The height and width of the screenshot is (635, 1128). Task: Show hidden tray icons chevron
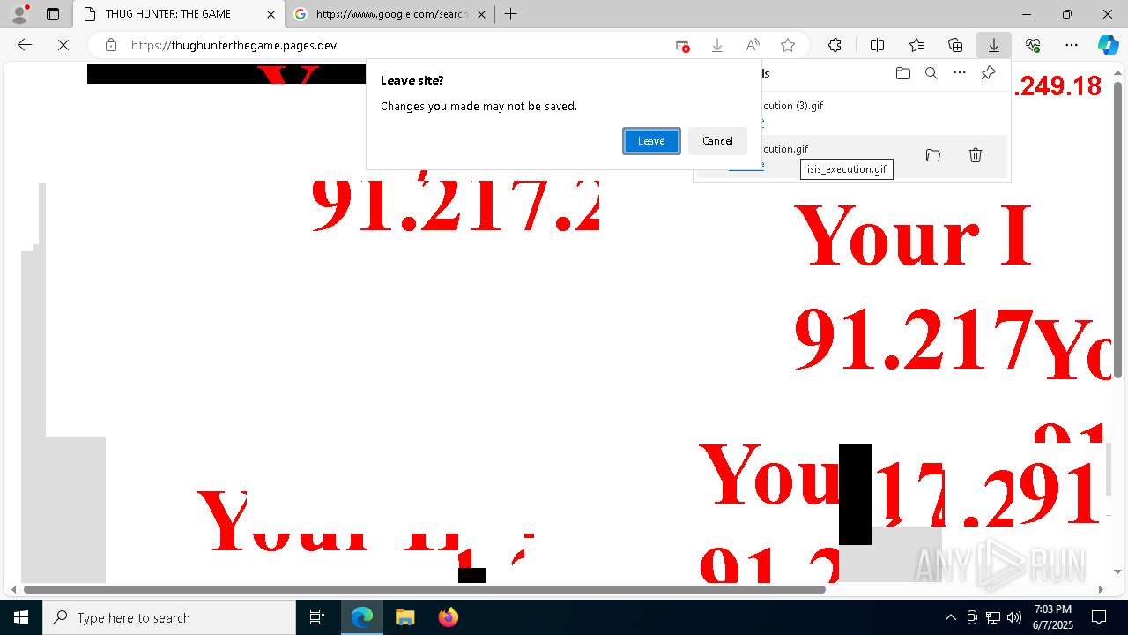(x=950, y=617)
